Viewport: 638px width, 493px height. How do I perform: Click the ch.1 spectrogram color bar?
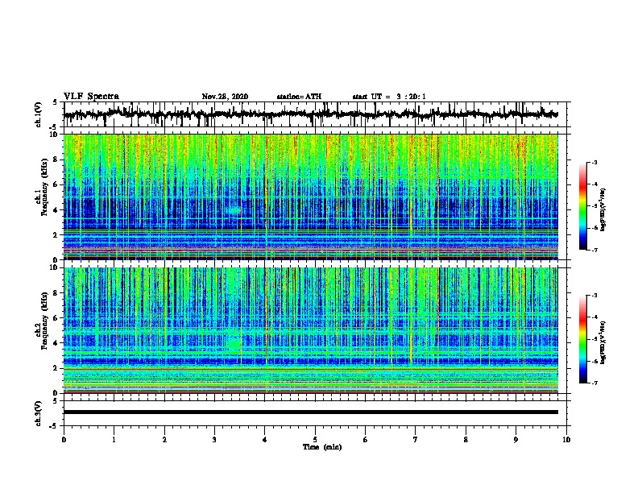coord(583,206)
